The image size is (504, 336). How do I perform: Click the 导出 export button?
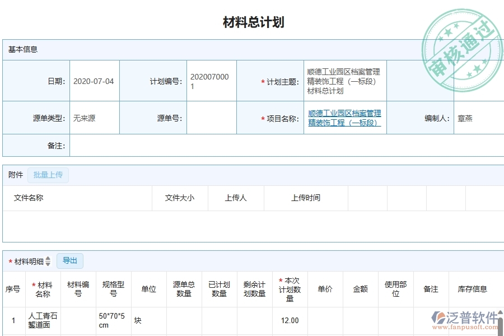click(70, 260)
